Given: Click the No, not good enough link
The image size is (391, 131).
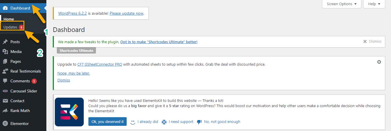Looking at the screenshot, I should [x=222, y=122].
